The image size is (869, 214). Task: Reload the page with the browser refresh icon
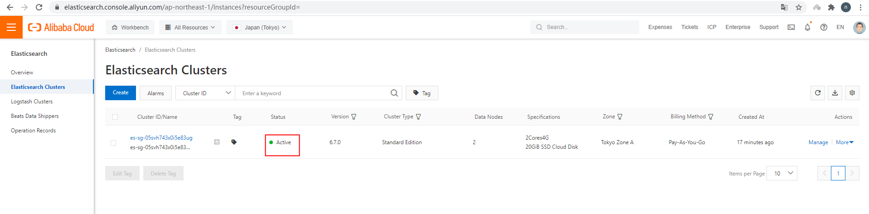point(39,7)
